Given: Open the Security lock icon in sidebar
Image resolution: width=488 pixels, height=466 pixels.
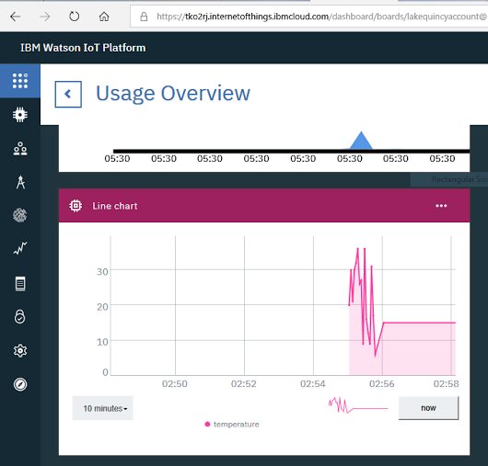Looking at the screenshot, I should 20,316.
